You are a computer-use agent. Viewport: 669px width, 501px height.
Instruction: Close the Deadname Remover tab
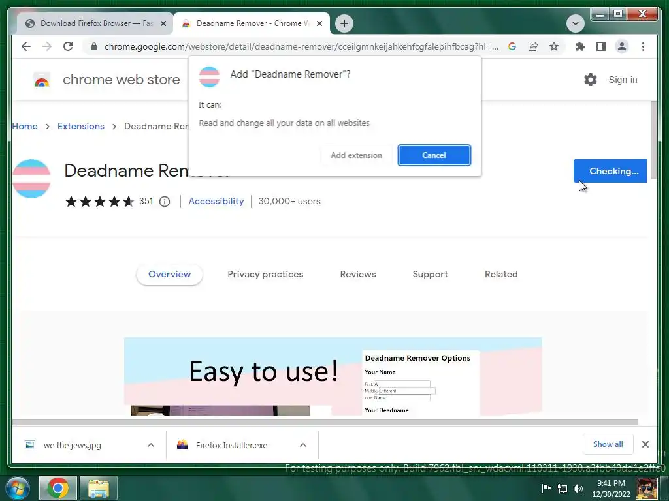click(x=319, y=23)
